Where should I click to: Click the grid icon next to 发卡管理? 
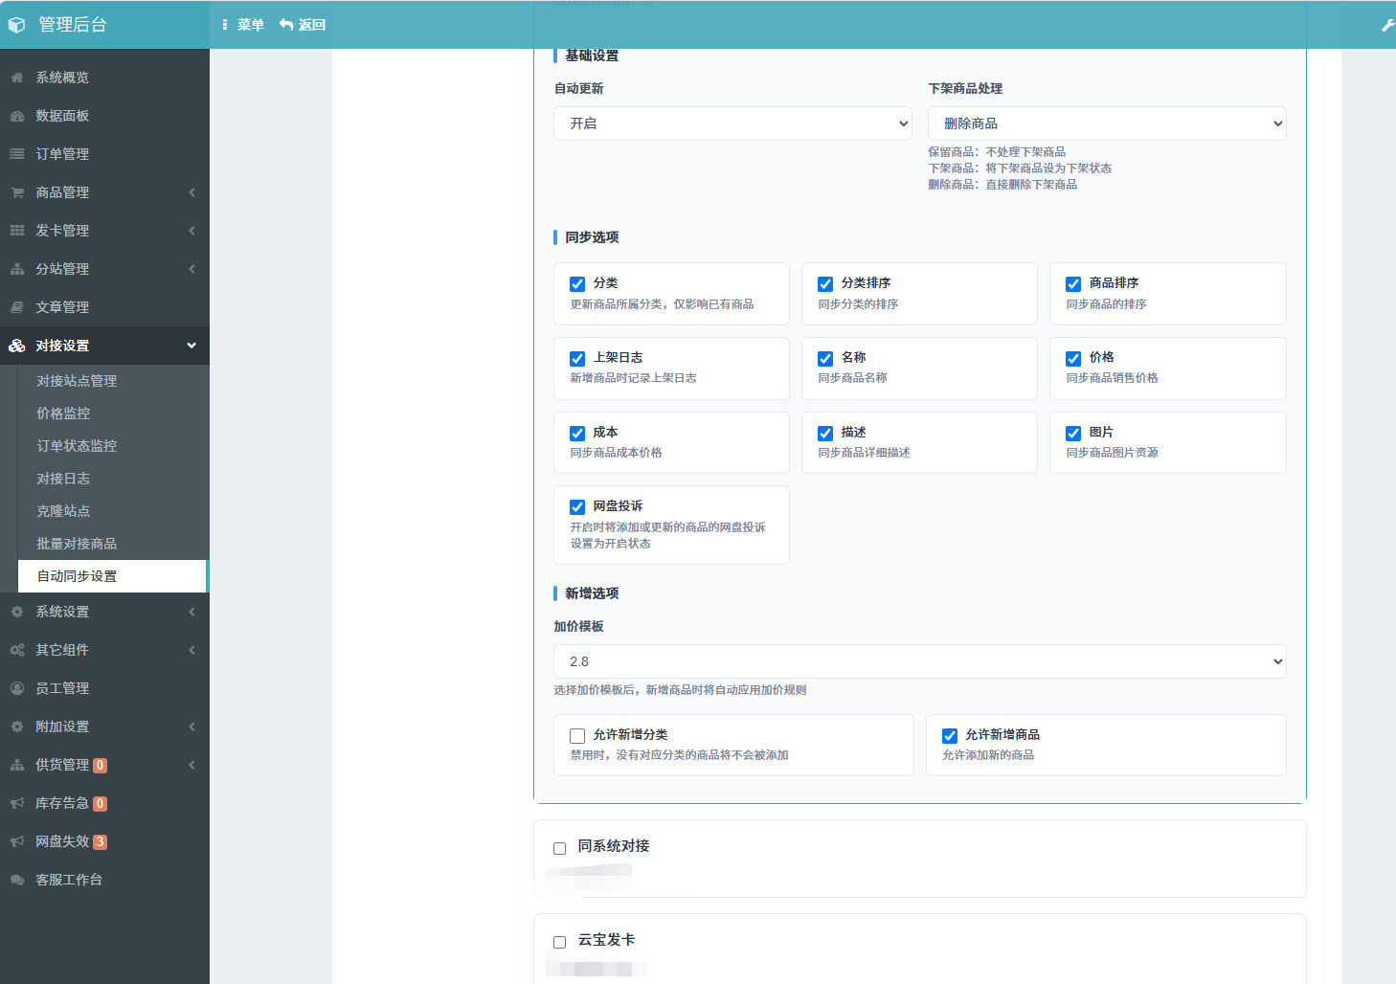(17, 231)
